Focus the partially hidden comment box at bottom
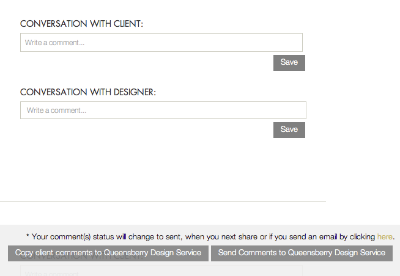Image resolution: width=400 pixels, height=276 pixels. (x=161, y=271)
